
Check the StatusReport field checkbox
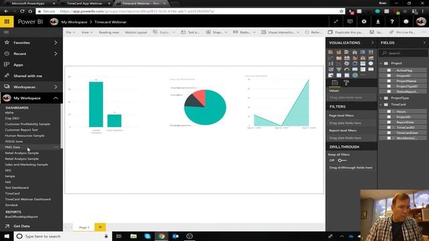tap(389, 92)
